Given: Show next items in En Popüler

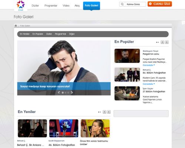Looking at the screenshot, I should [167, 42].
